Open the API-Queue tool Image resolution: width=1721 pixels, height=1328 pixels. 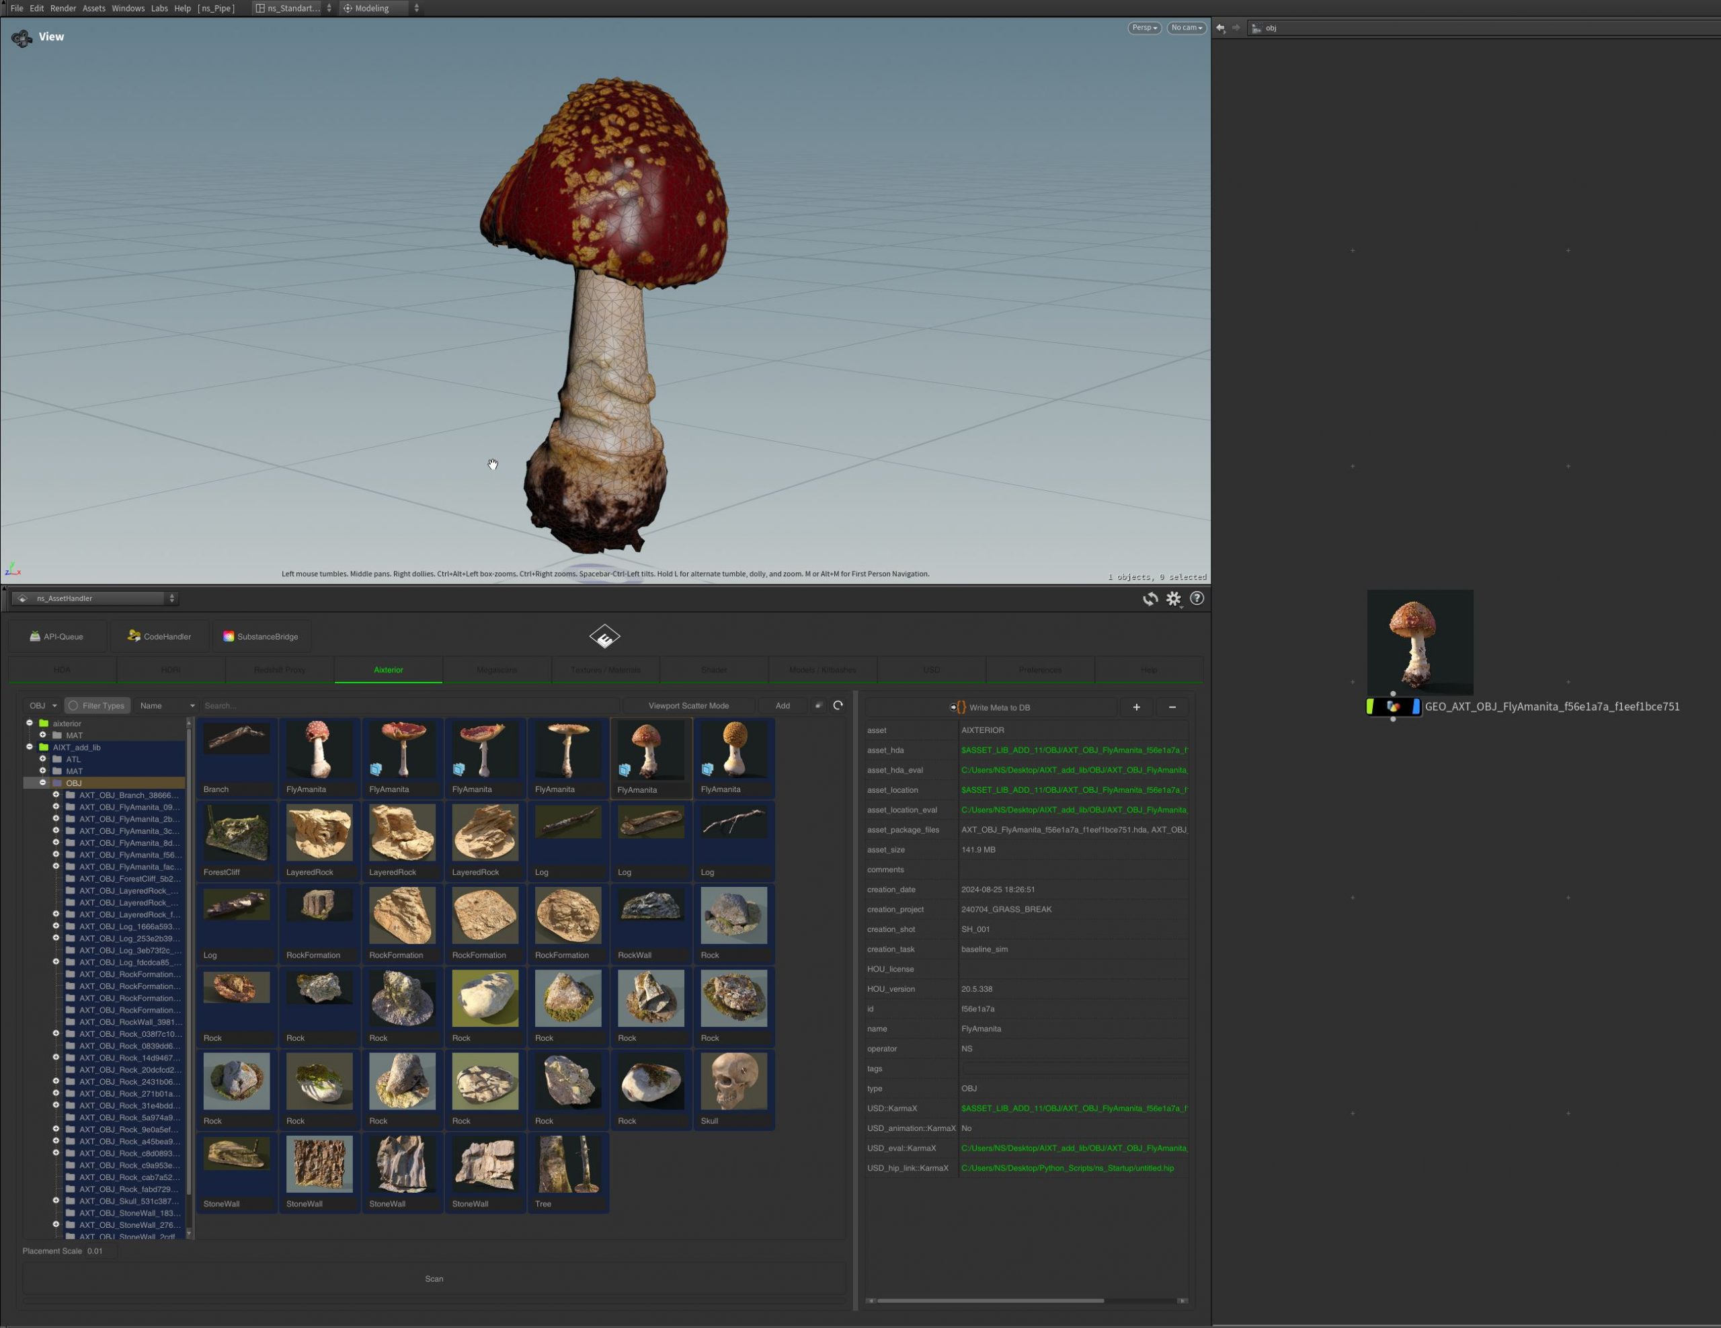[x=56, y=637]
